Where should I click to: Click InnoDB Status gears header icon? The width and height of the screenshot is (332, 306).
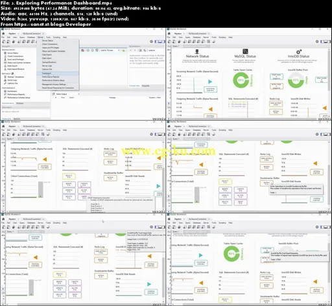(x=299, y=52)
